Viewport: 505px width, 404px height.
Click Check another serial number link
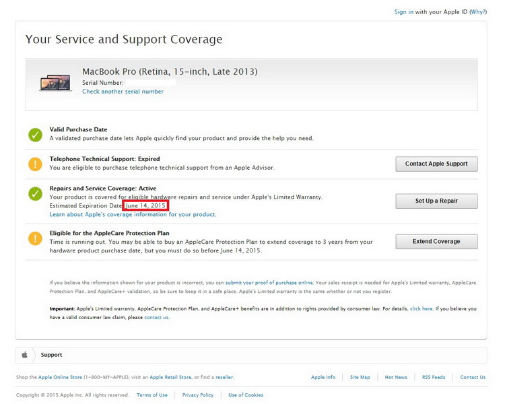[x=123, y=92]
